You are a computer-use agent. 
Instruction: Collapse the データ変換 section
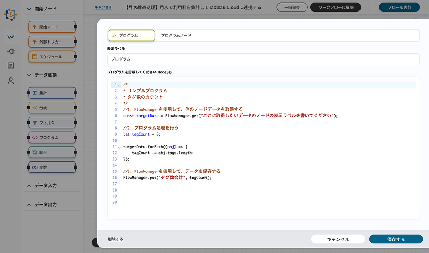tap(29, 75)
